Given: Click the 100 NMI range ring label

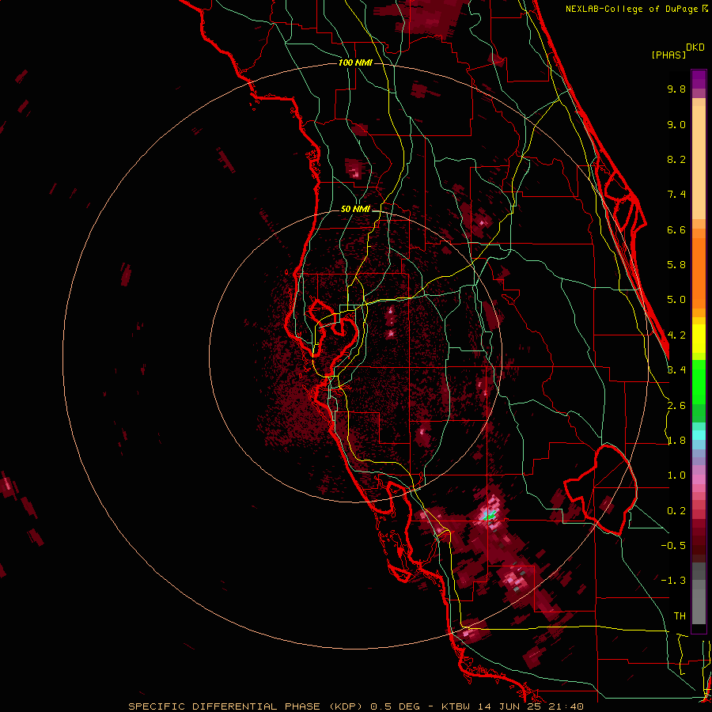Looking at the screenshot, I should coord(355,62).
